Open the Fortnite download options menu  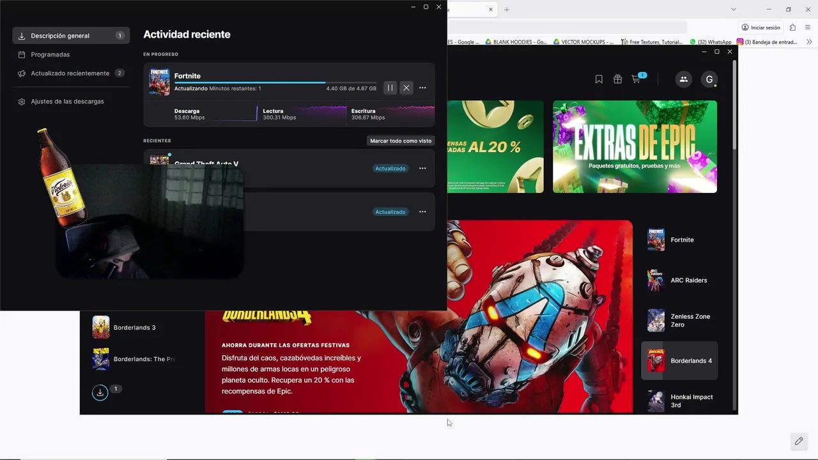pyautogui.click(x=422, y=88)
